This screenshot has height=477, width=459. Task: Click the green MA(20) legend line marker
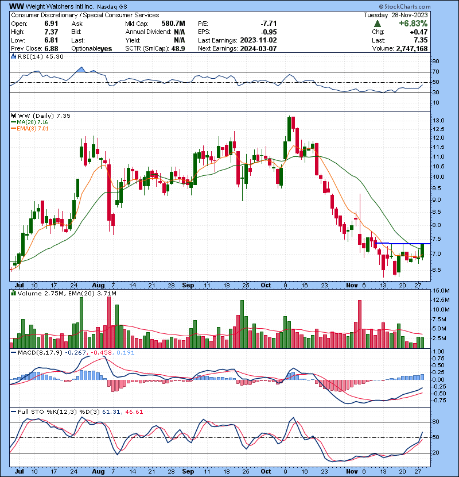click(14, 123)
